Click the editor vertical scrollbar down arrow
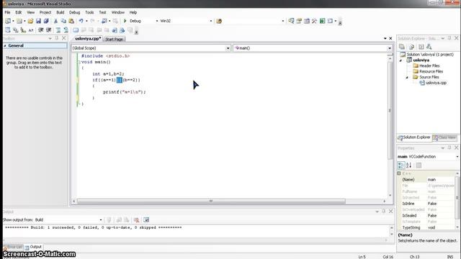The width and height of the screenshot is (461, 259). pyautogui.click(x=390, y=195)
